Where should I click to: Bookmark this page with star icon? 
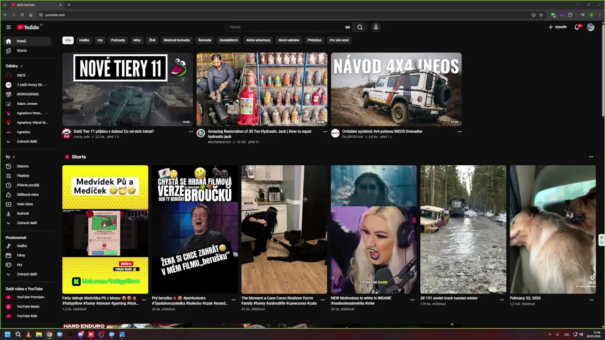tap(541, 15)
